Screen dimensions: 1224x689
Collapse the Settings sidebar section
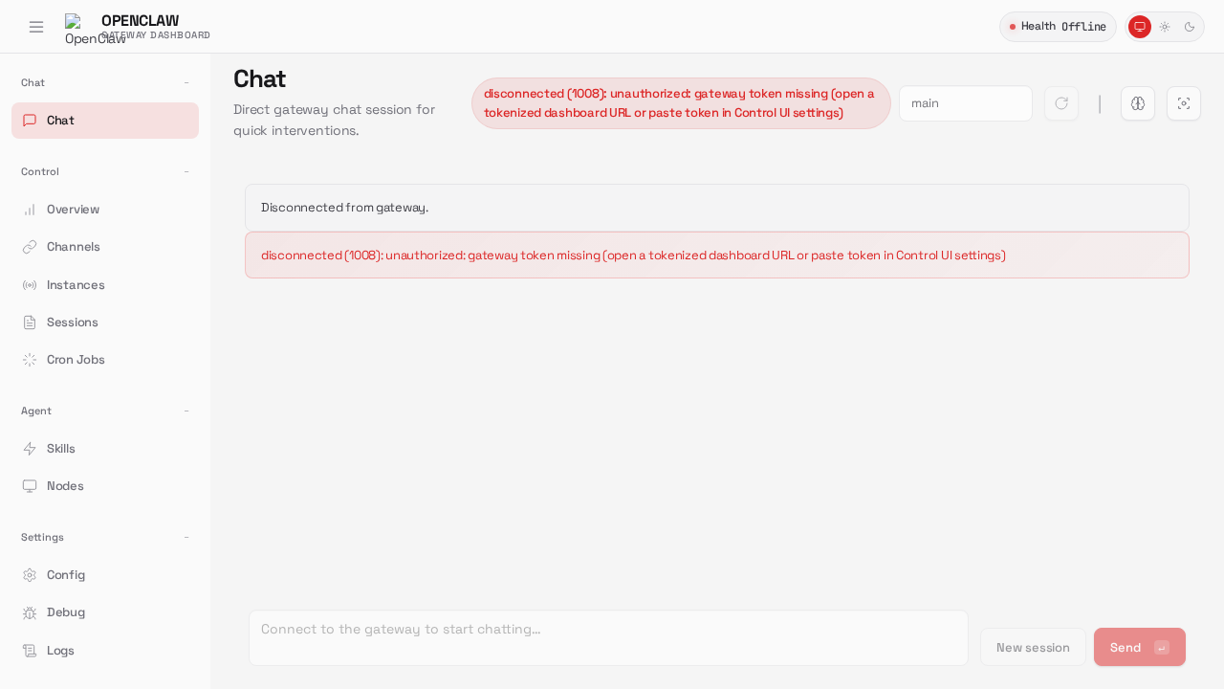click(186, 538)
